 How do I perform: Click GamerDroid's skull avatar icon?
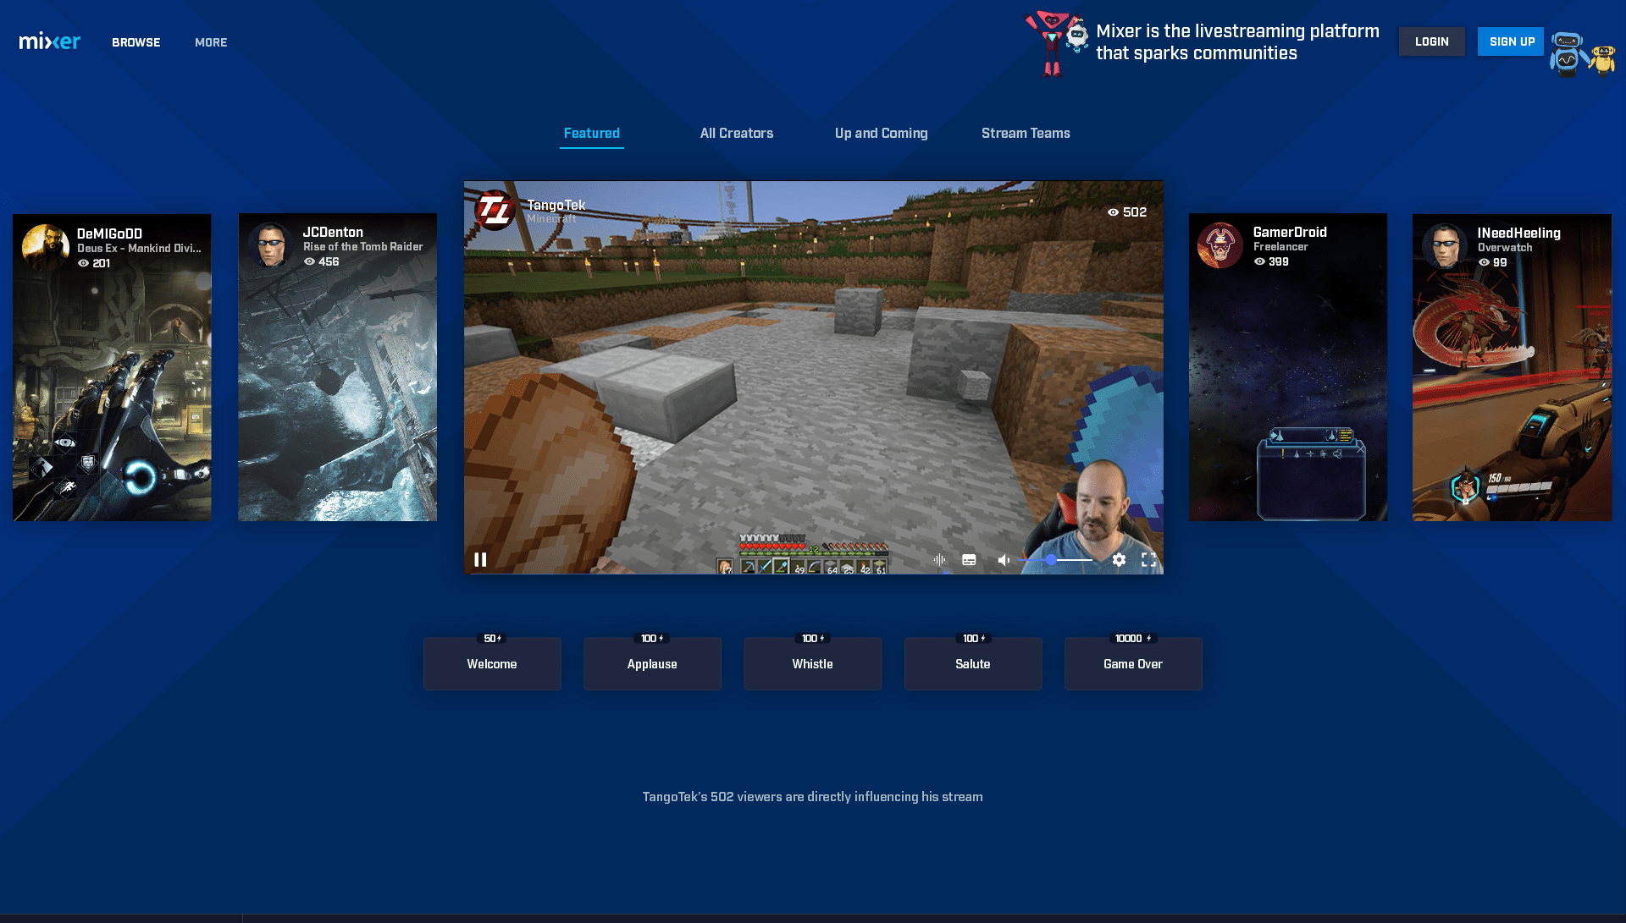tap(1219, 245)
